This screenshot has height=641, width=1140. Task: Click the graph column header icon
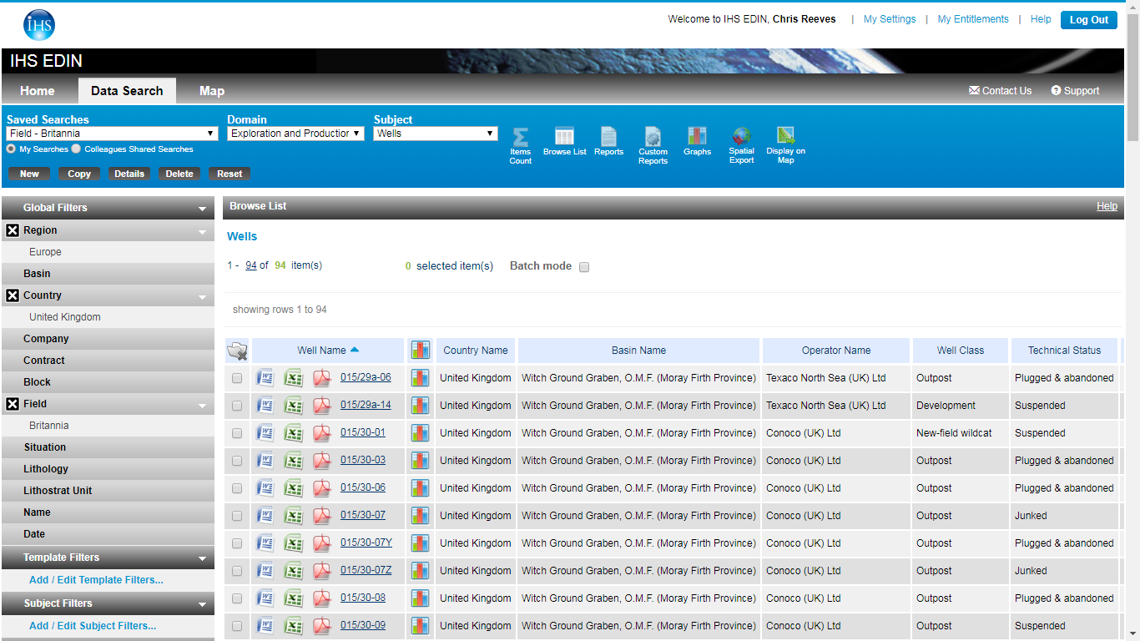pyautogui.click(x=420, y=351)
